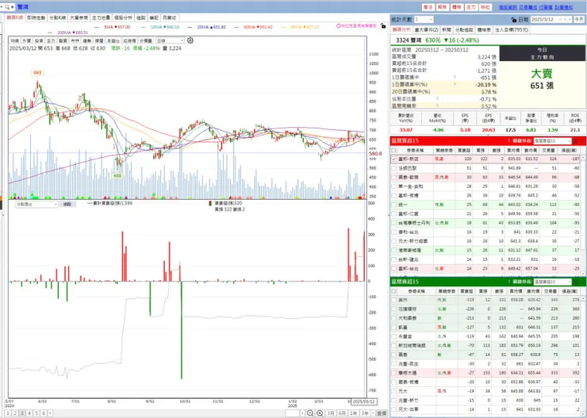Click the arrow after page button 6
Viewport: 587px width, 418px height.
(50, 413)
